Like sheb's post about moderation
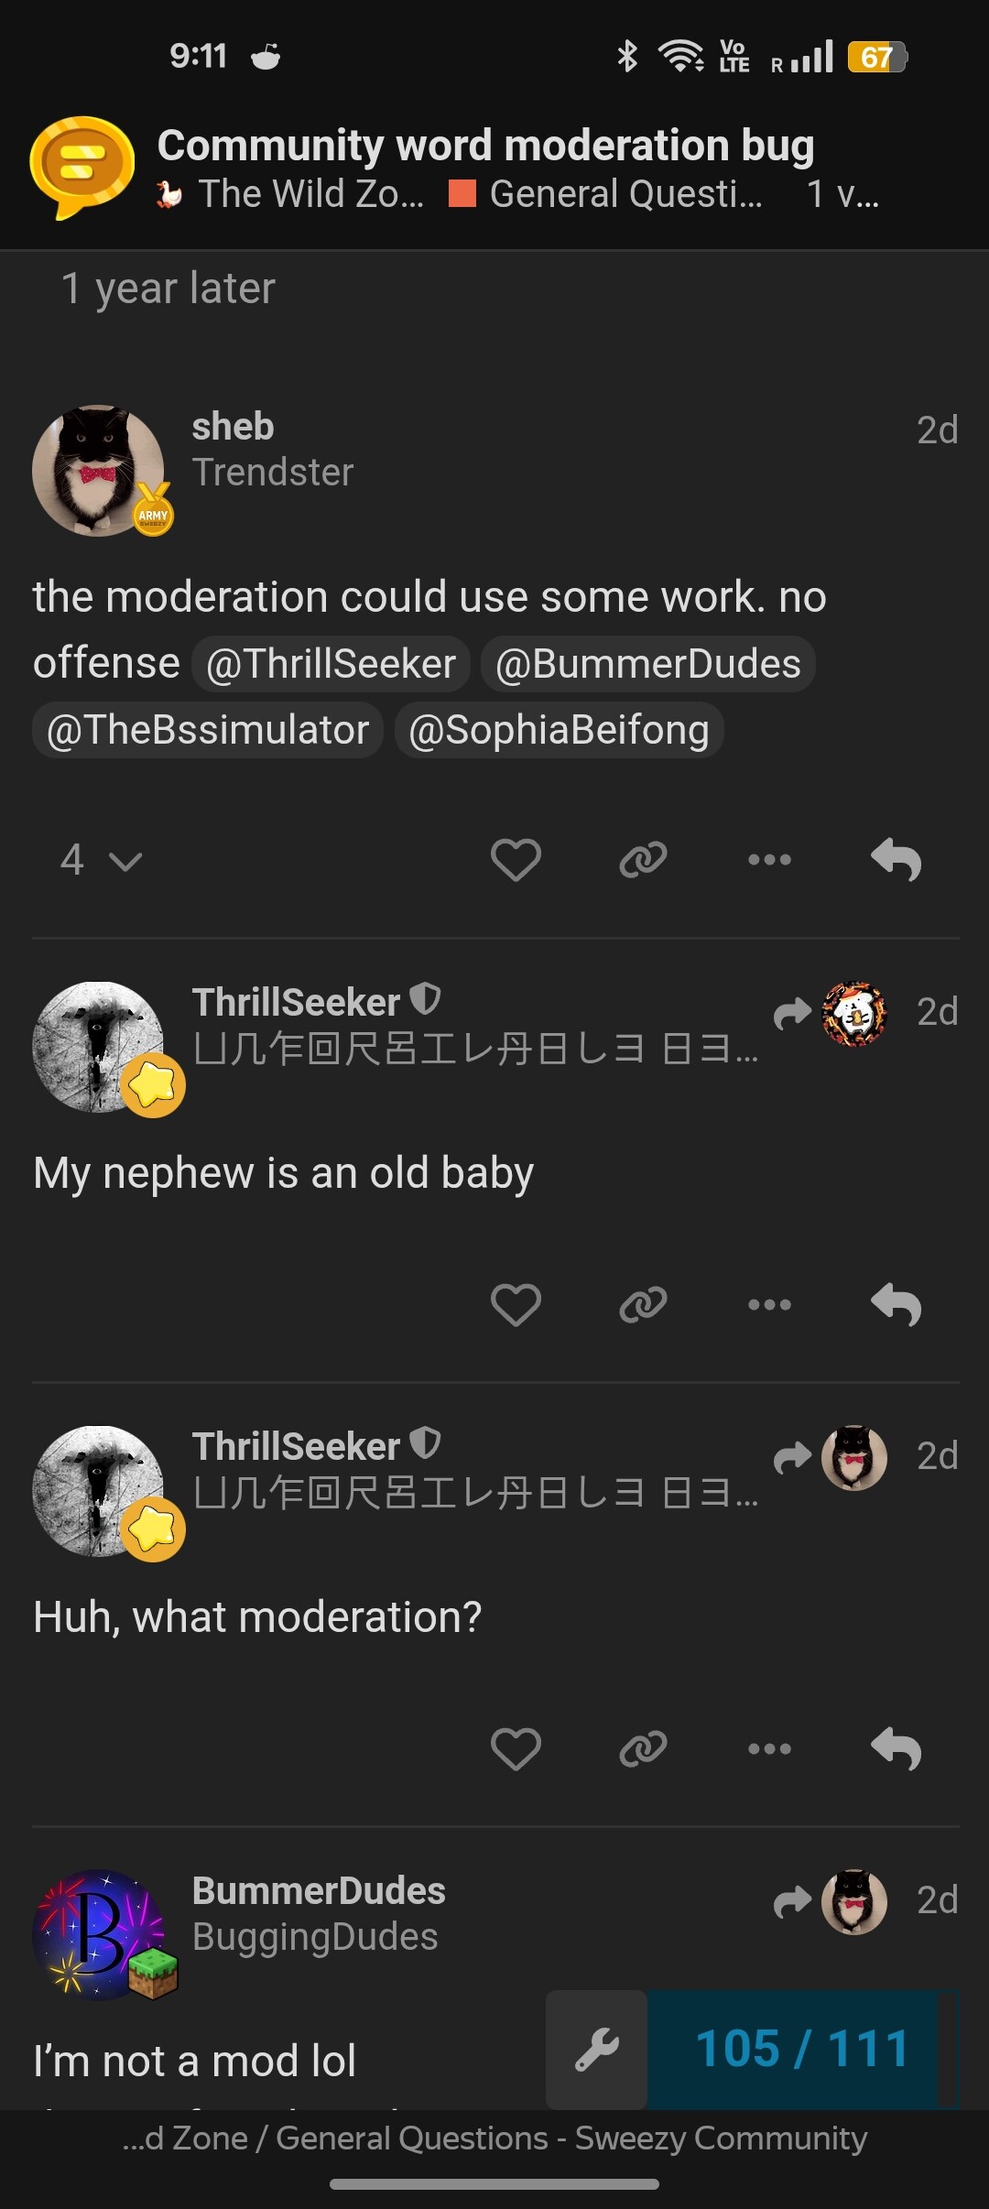This screenshot has width=989, height=2209. (516, 860)
